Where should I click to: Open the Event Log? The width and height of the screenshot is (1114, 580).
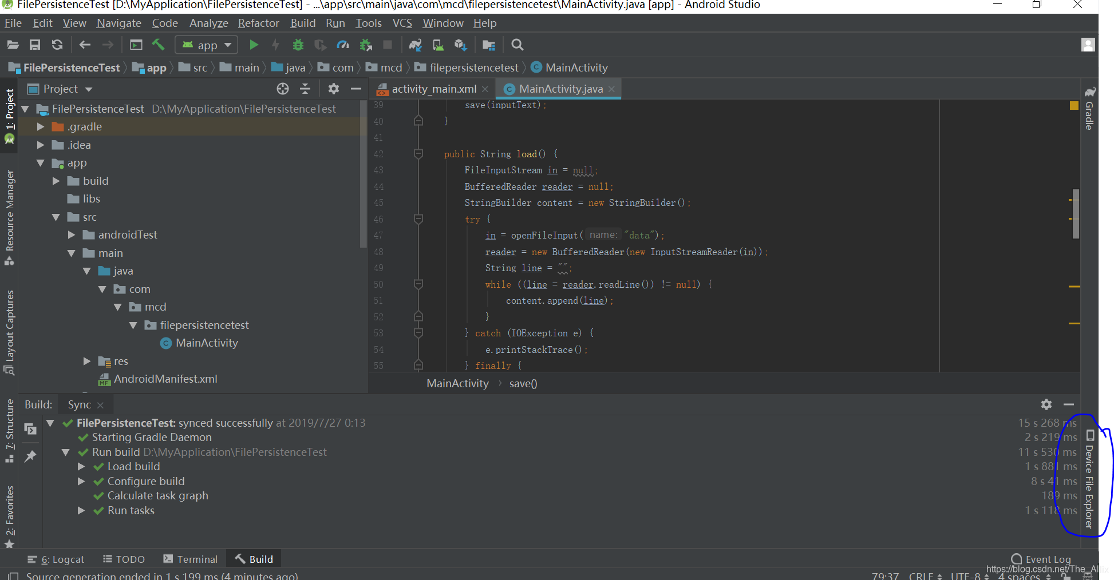click(x=1041, y=559)
